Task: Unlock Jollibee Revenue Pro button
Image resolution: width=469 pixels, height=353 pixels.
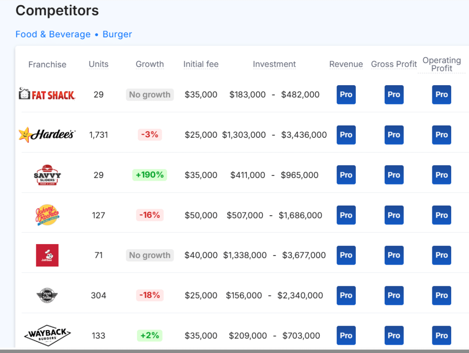Action: pyautogui.click(x=346, y=255)
